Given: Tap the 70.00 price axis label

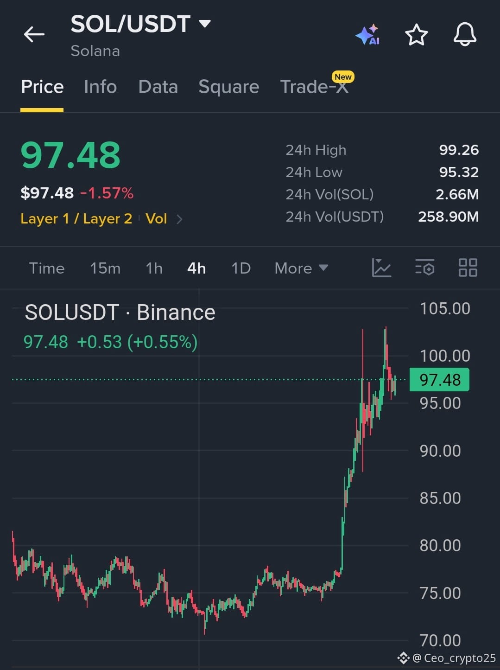Looking at the screenshot, I should coord(440,641).
